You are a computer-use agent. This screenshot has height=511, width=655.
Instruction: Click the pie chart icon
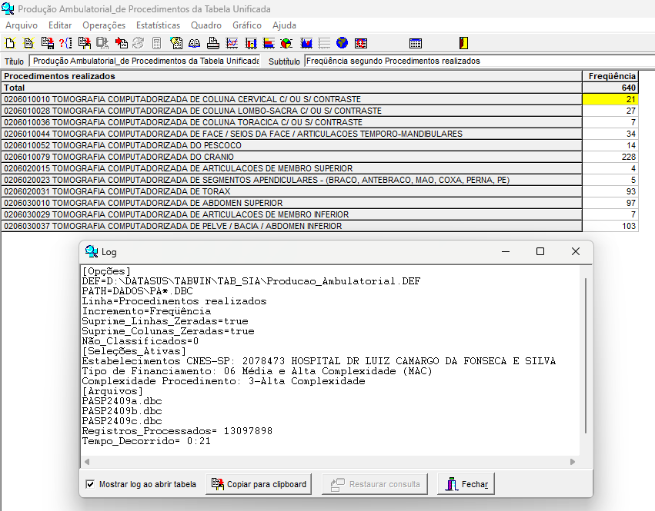(286, 43)
